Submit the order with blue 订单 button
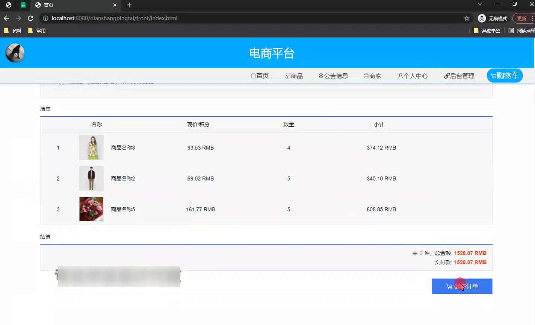This screenshot has height=325, width=535. coord(462,286)
